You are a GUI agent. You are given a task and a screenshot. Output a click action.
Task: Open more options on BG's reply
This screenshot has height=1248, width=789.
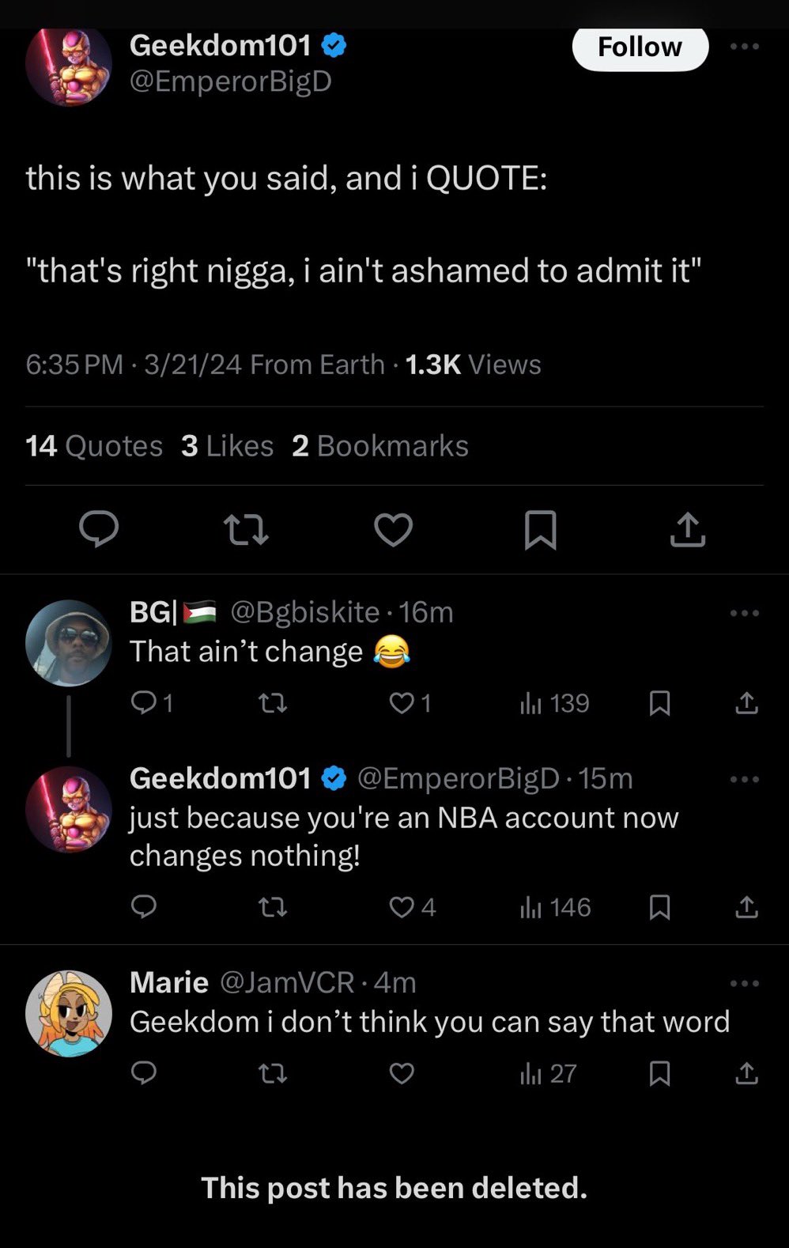tap(745, 613)
